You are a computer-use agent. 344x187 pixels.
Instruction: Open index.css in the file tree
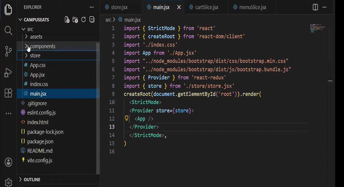58,84
